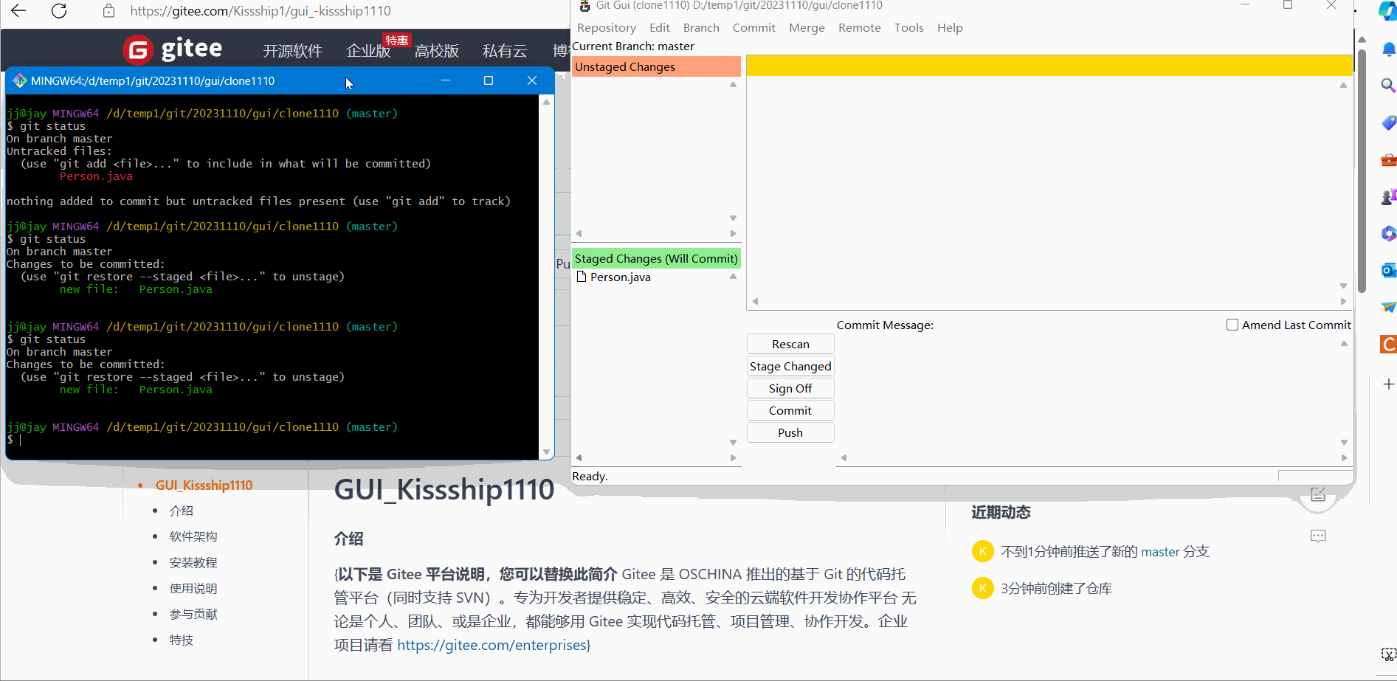Viewport: 1397px width, 681px height.
Task: Click the down scroll arrow of the terminal window
Action: pyautogui.click(x=546, y=452)
